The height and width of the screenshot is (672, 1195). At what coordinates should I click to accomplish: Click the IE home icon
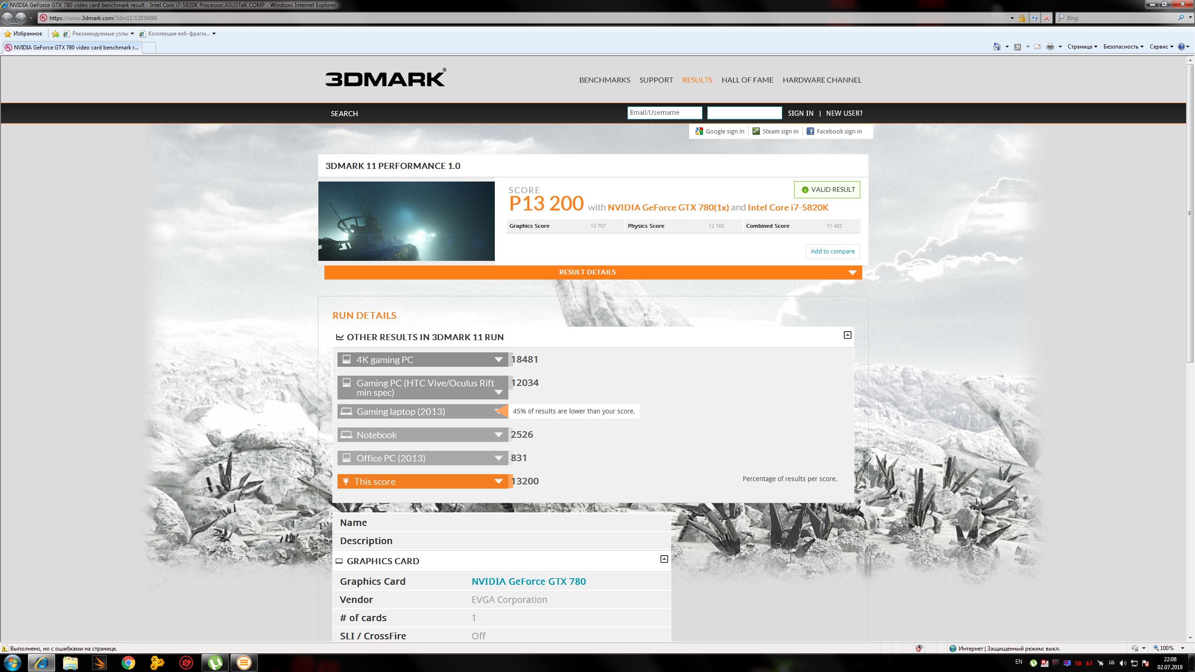997,47
